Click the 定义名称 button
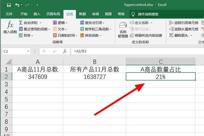Screen dimensions: 204x136 [139, 23]
